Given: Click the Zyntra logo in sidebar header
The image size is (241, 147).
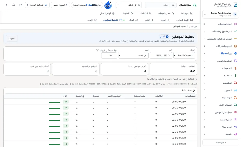Looking at the screenshot, I should click(235, 5).
